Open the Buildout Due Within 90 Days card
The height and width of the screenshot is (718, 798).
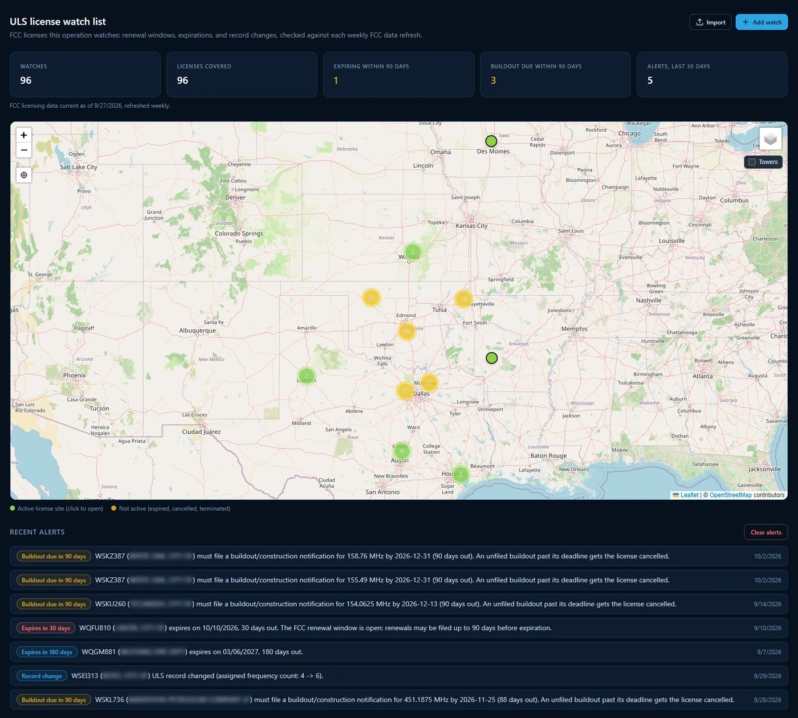point(555,75)
